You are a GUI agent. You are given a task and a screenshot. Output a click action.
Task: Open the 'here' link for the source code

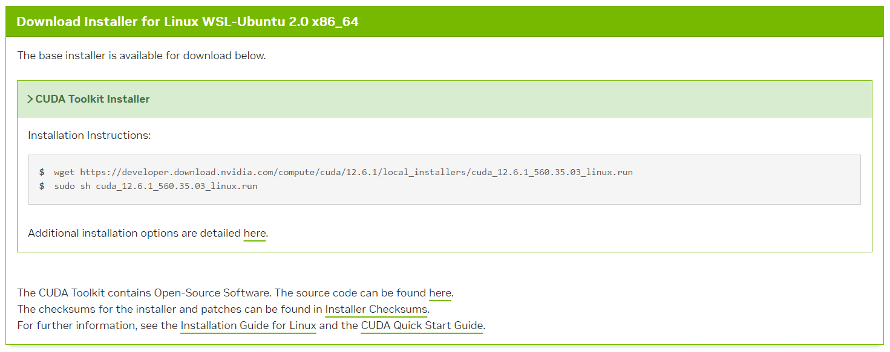click(440, 293)
